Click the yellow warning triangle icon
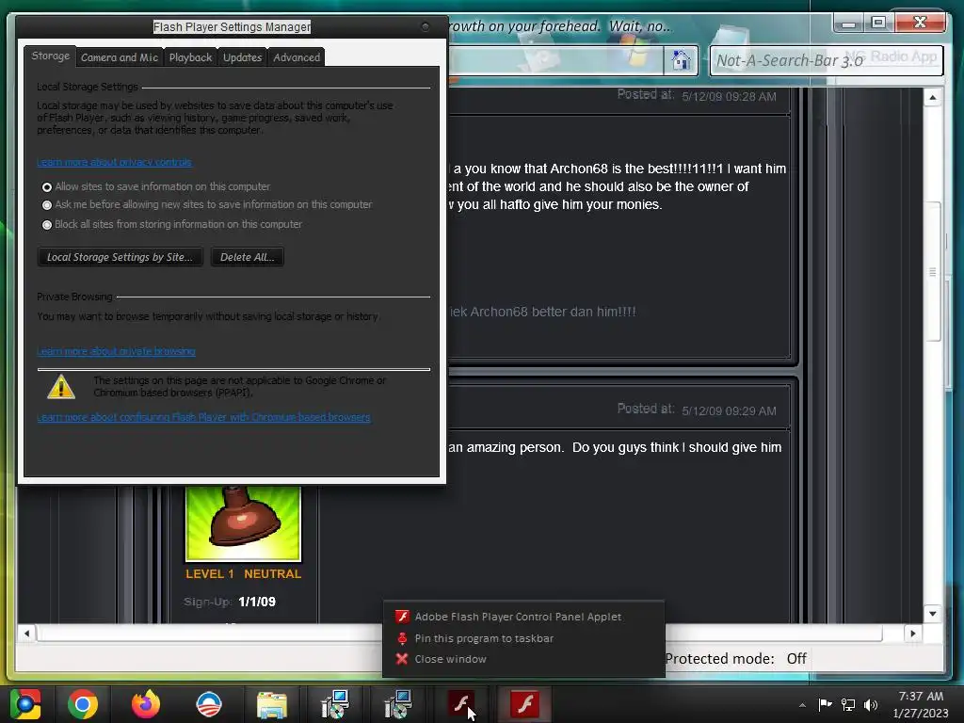964x723 pixels. 61,387
